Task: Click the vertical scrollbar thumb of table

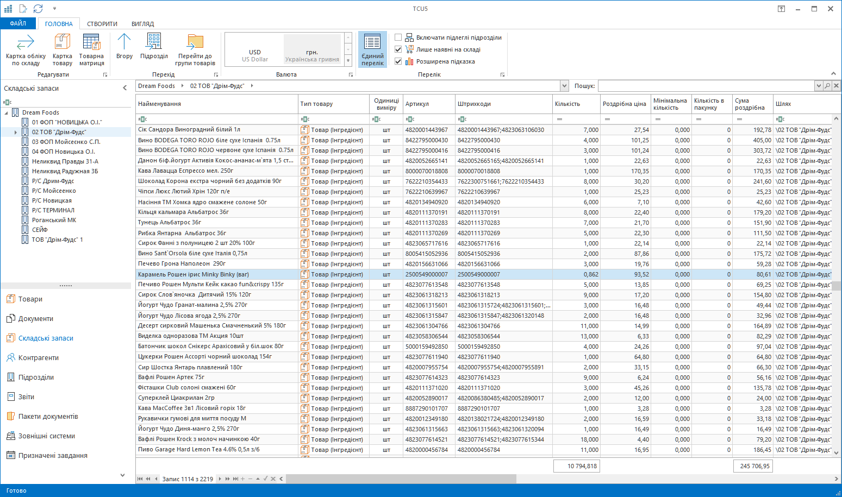Action: [837, 286]
